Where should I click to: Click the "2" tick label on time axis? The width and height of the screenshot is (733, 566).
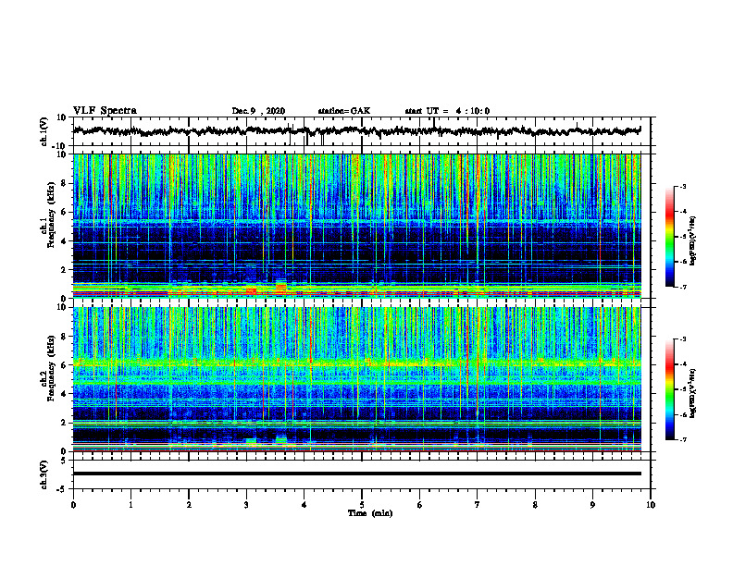(x=189, y=505)
